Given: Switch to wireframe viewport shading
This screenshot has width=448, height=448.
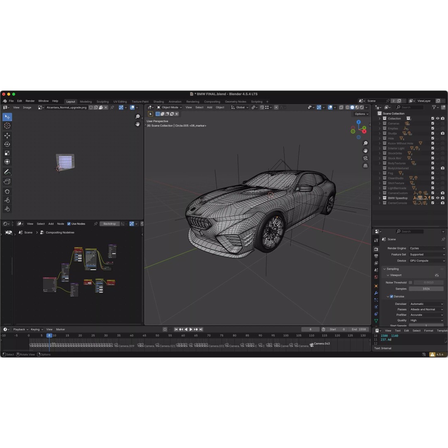Looking at the screenshot, I should coord(348,107).
